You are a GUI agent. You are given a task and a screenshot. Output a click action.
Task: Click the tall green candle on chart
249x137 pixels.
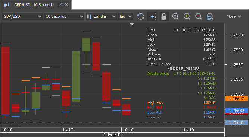[x=76, y=76]
